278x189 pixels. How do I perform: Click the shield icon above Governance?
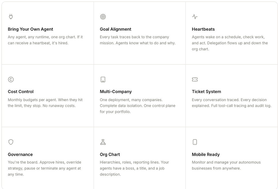11,142
